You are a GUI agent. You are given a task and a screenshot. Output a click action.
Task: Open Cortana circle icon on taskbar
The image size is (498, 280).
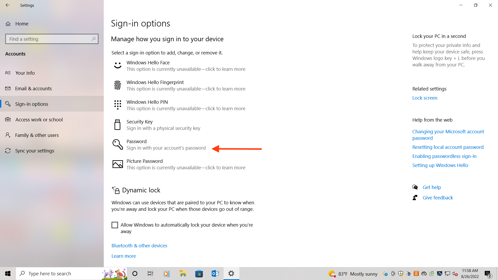point(135,274)
